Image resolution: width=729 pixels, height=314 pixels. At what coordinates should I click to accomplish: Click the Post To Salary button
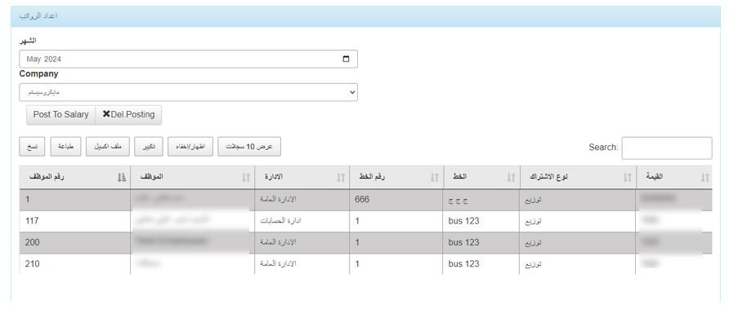pyautogui.click(x=61, y=114)
